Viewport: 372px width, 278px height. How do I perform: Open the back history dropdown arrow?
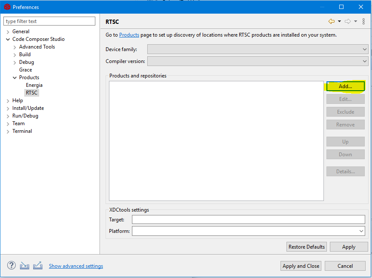point(340,21)
